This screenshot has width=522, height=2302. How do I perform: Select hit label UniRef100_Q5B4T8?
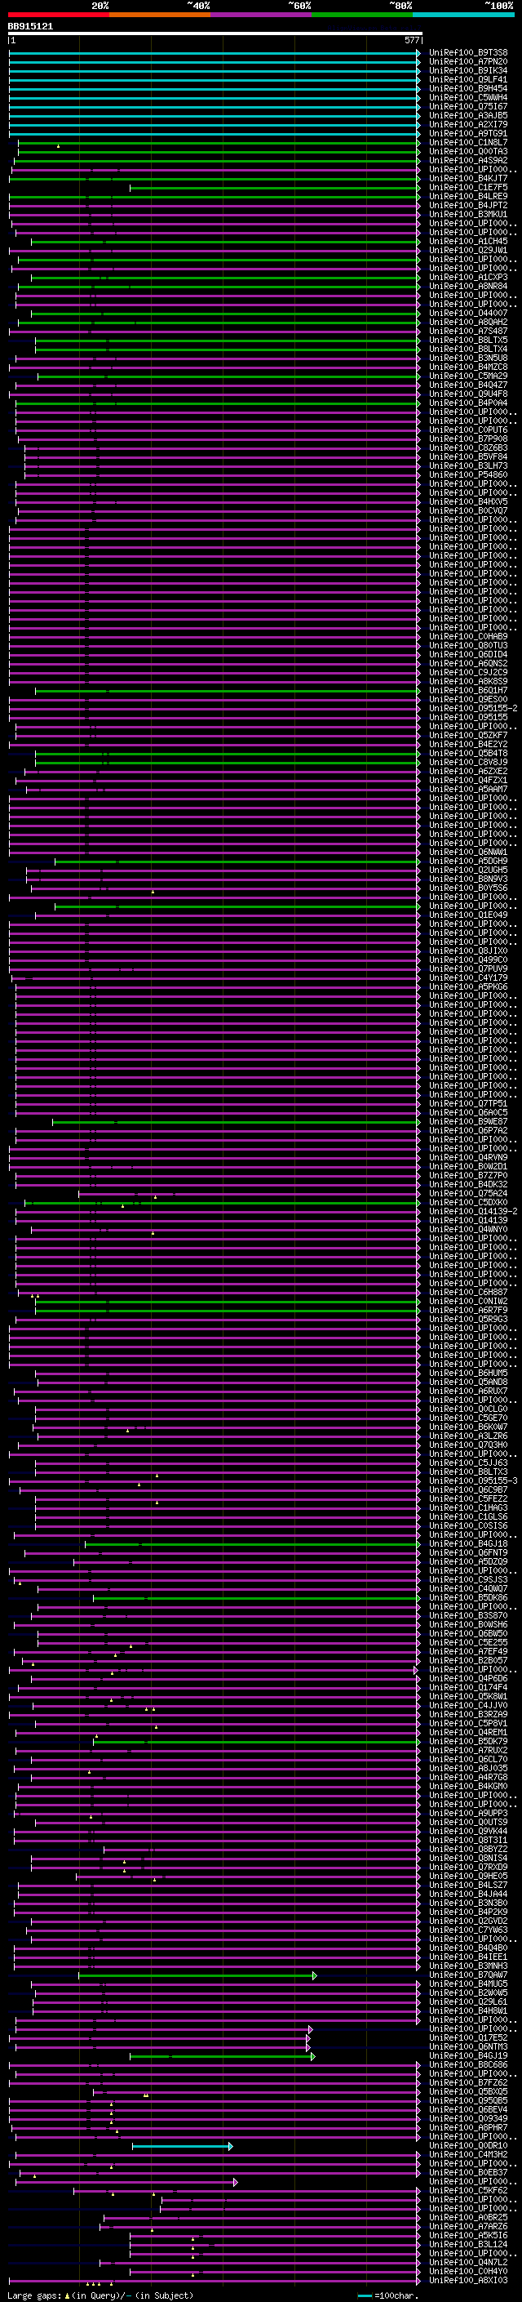click(468, 754)
